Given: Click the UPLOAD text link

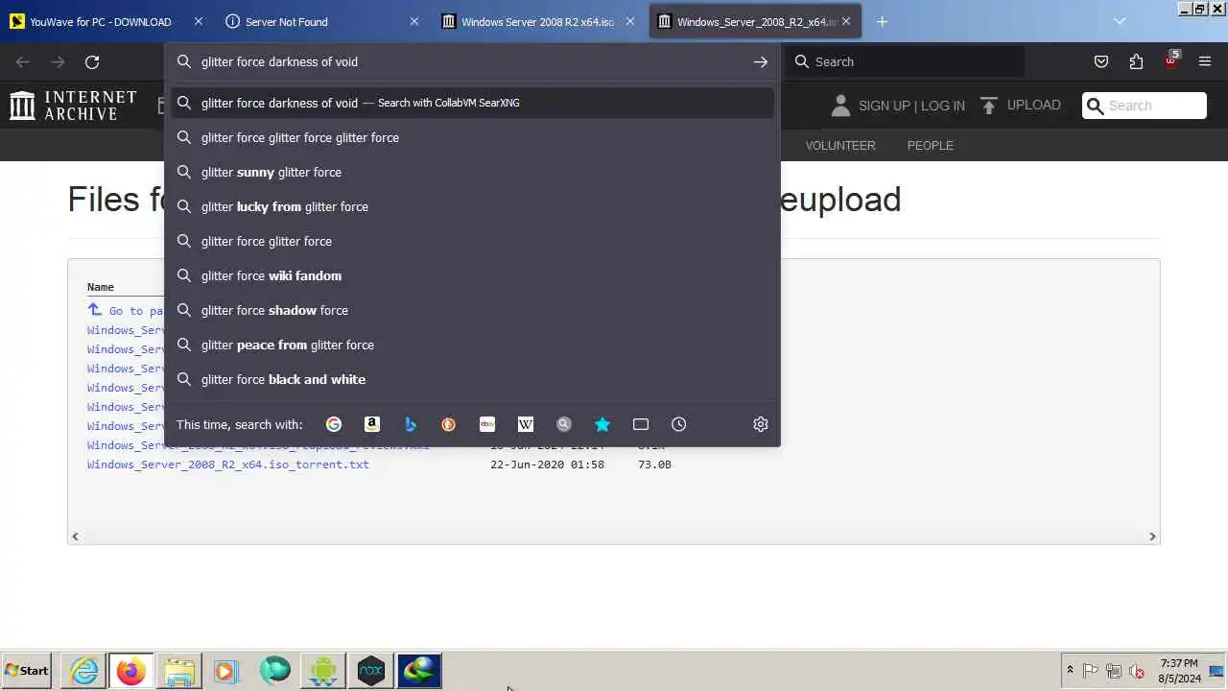Looking at the screenshot, I should coord(1033,105).
